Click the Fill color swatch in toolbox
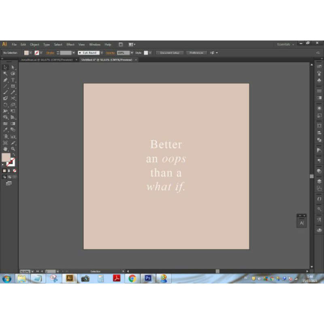324x324 pixels. [x=6, y=158]
